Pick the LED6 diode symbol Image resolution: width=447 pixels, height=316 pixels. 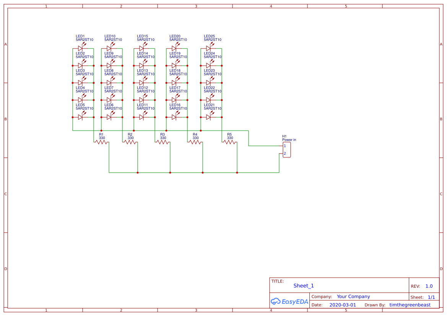coord(109,117)
